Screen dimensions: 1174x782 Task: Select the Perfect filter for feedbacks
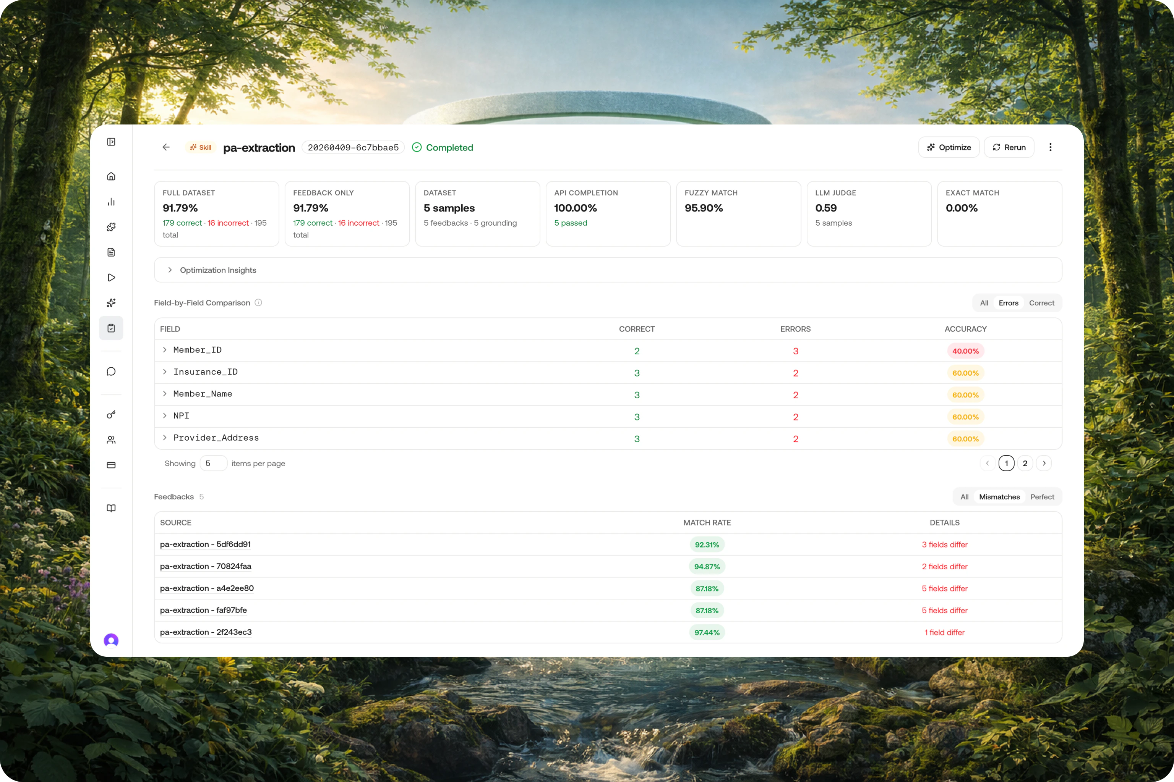[x=1042, y=497]
